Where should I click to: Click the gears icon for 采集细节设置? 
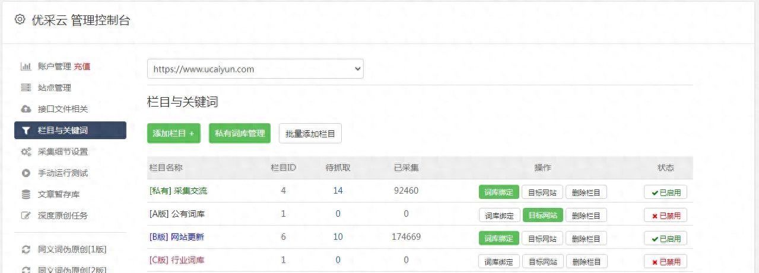pos(26,152)
